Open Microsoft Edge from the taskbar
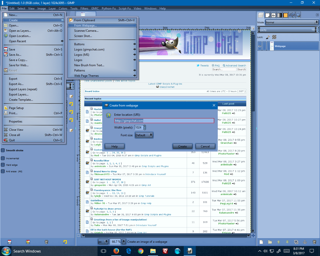 coord(128,251)
